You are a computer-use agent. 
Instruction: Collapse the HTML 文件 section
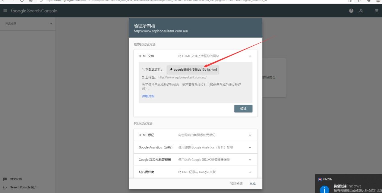coord(250,56)
